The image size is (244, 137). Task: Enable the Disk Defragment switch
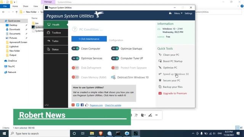pos(75,68)
